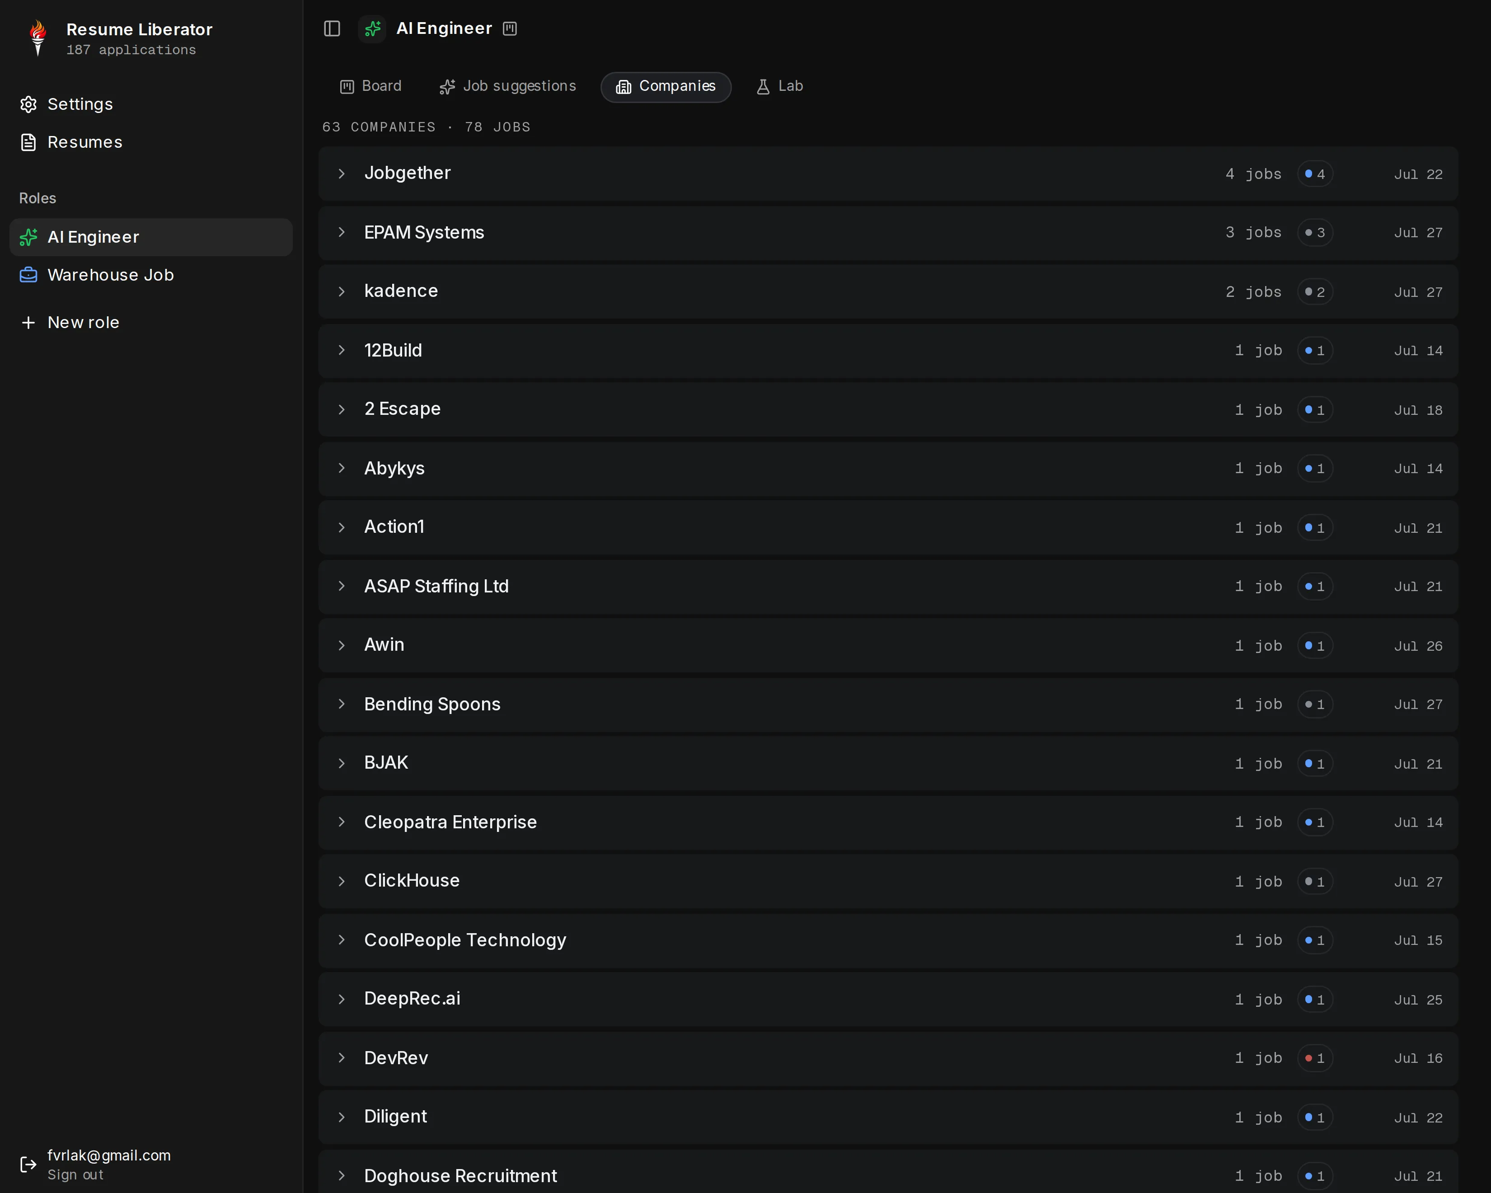Click the BJAK company name
Screen dimensions: 1491x1193
386,763
